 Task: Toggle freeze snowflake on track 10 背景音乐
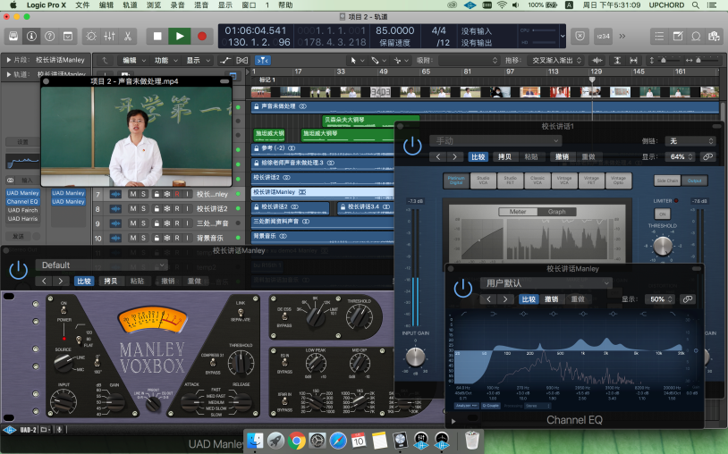click(166, 238)
